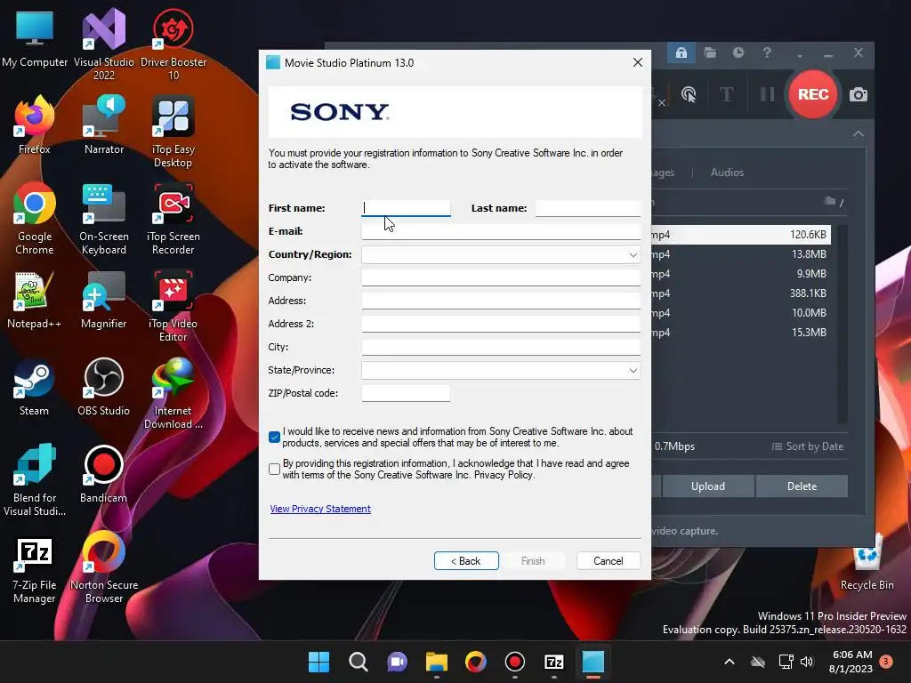Screen dimensions: 911x683
Task: Open the Magnifier desktop shortcut
Action: [x=103, y=301]
